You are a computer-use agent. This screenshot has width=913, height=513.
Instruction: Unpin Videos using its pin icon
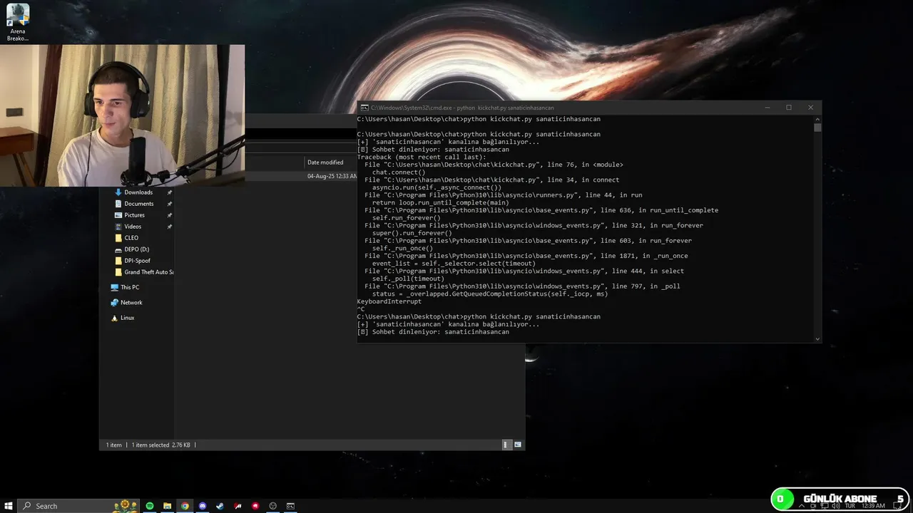[170, 227]
